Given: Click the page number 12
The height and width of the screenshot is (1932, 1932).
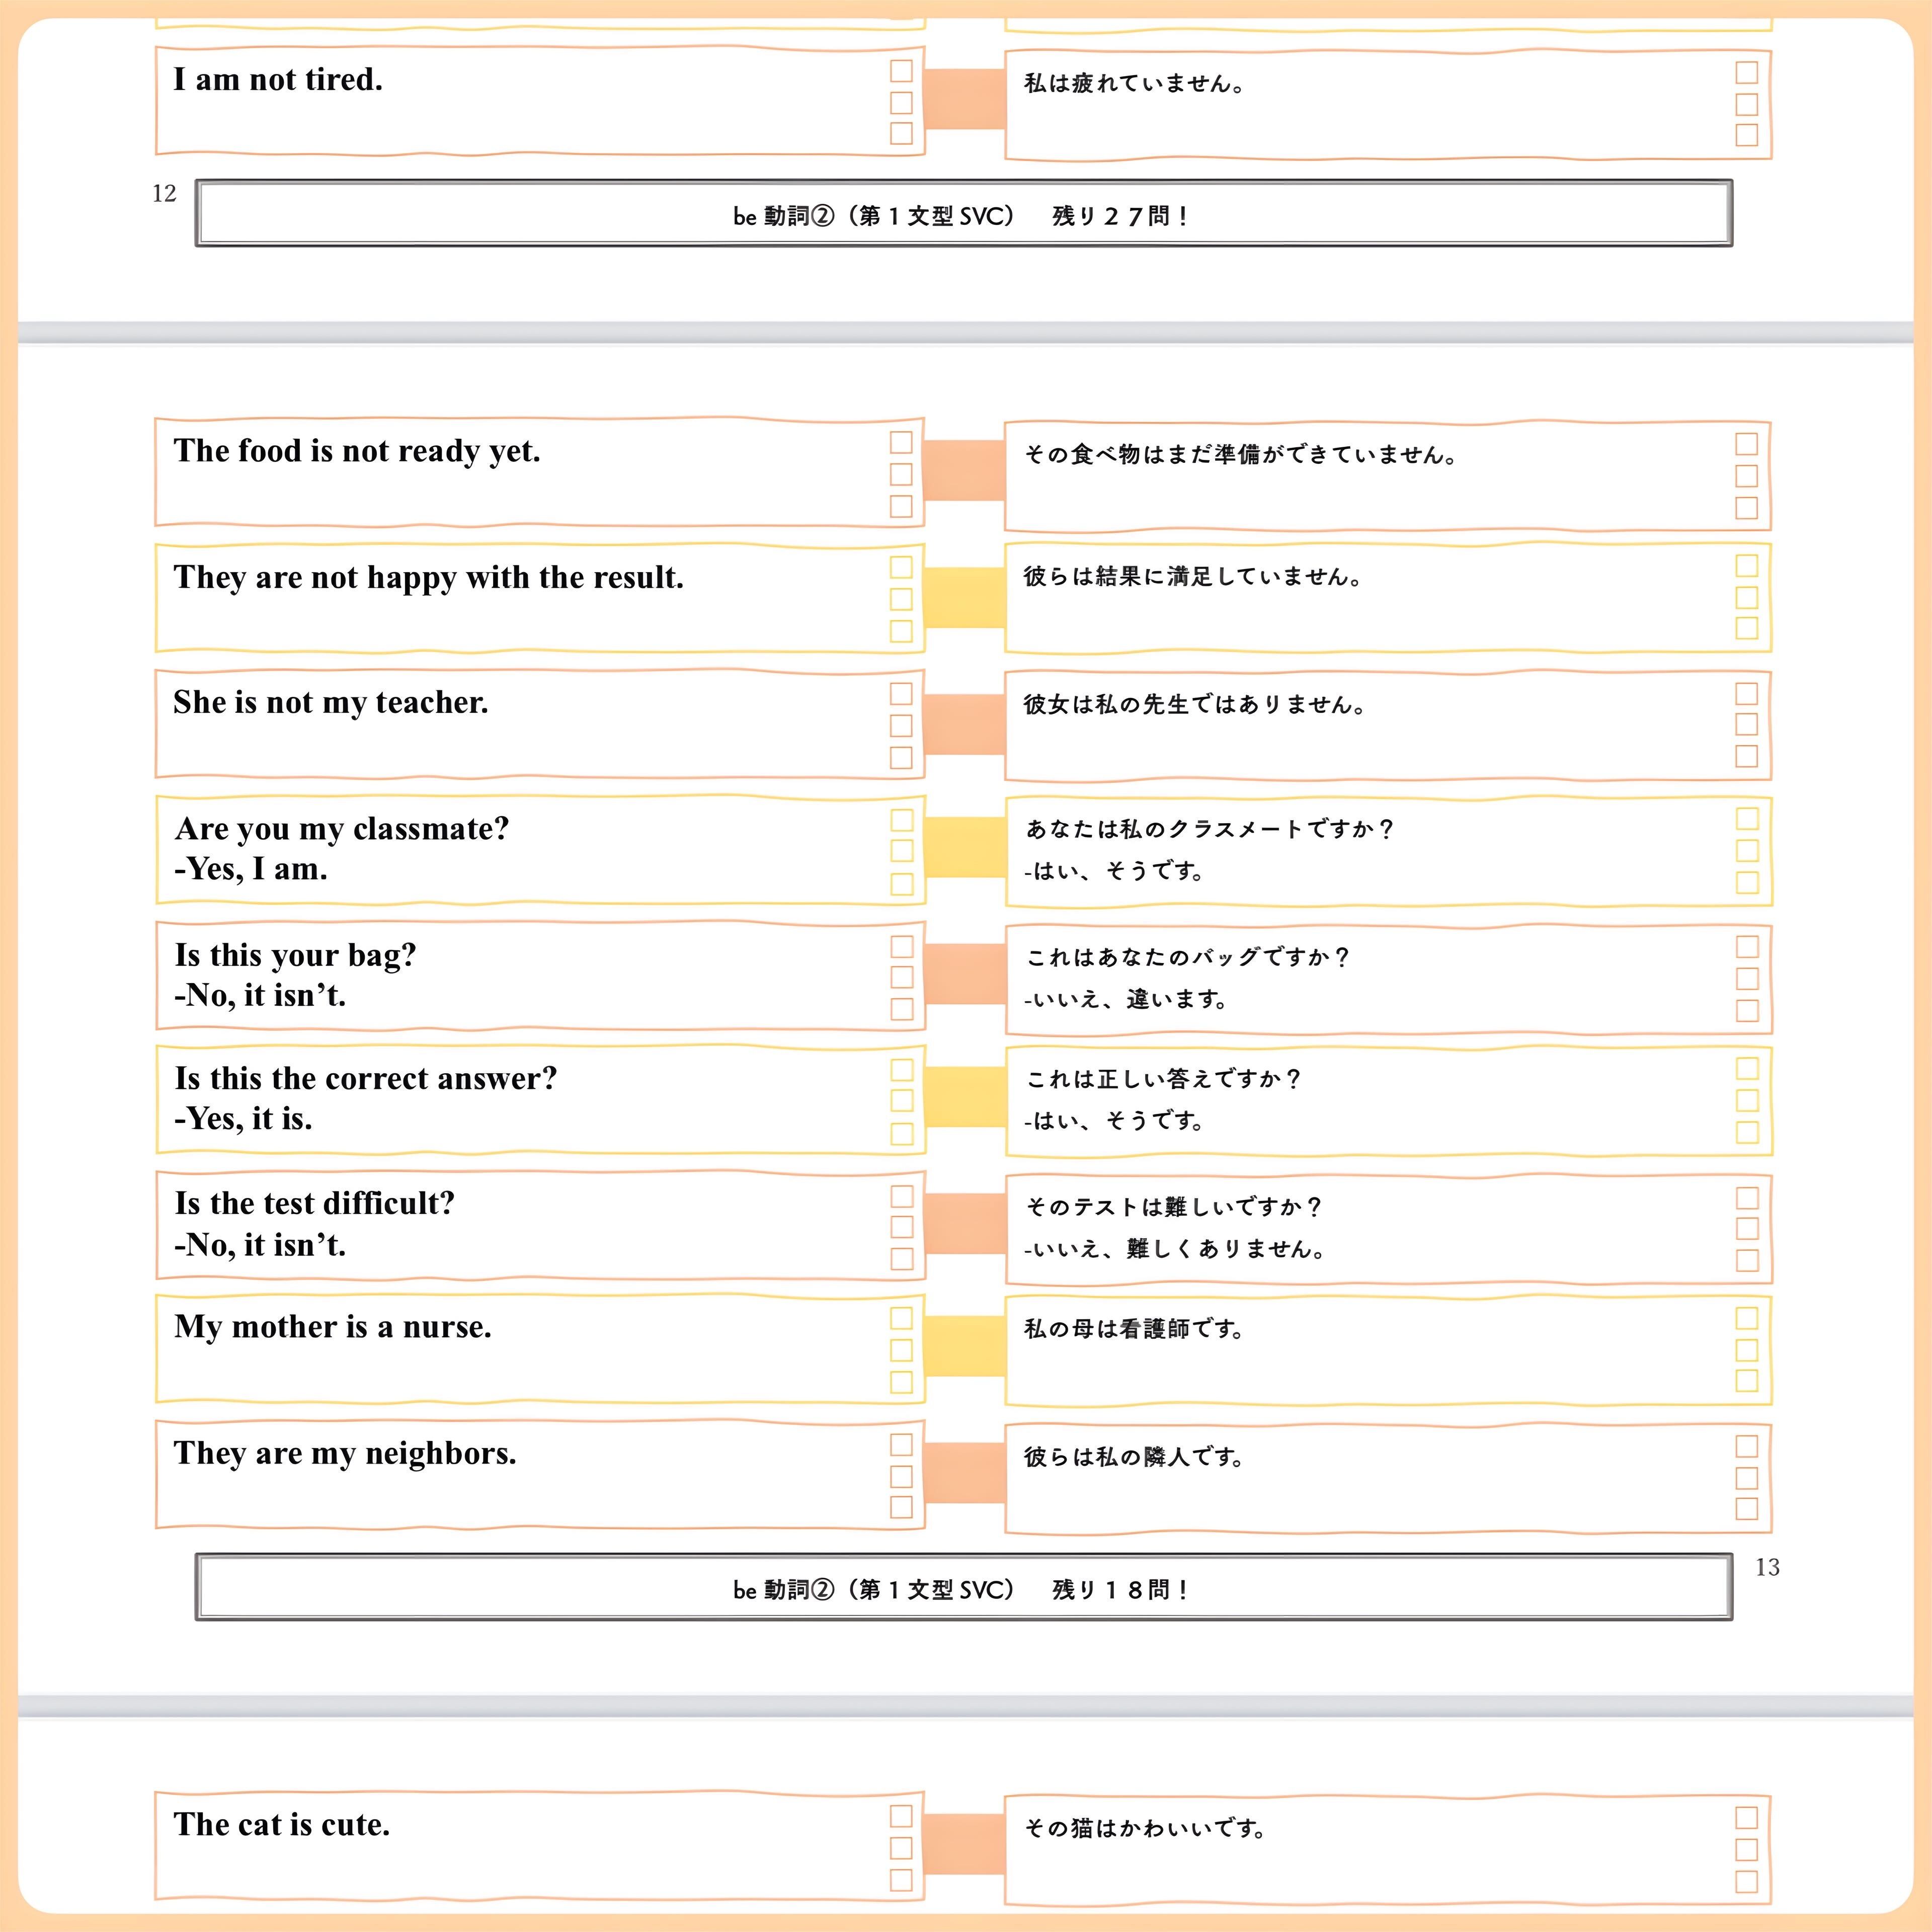Looking at the screenshot, I should (164, 194).
